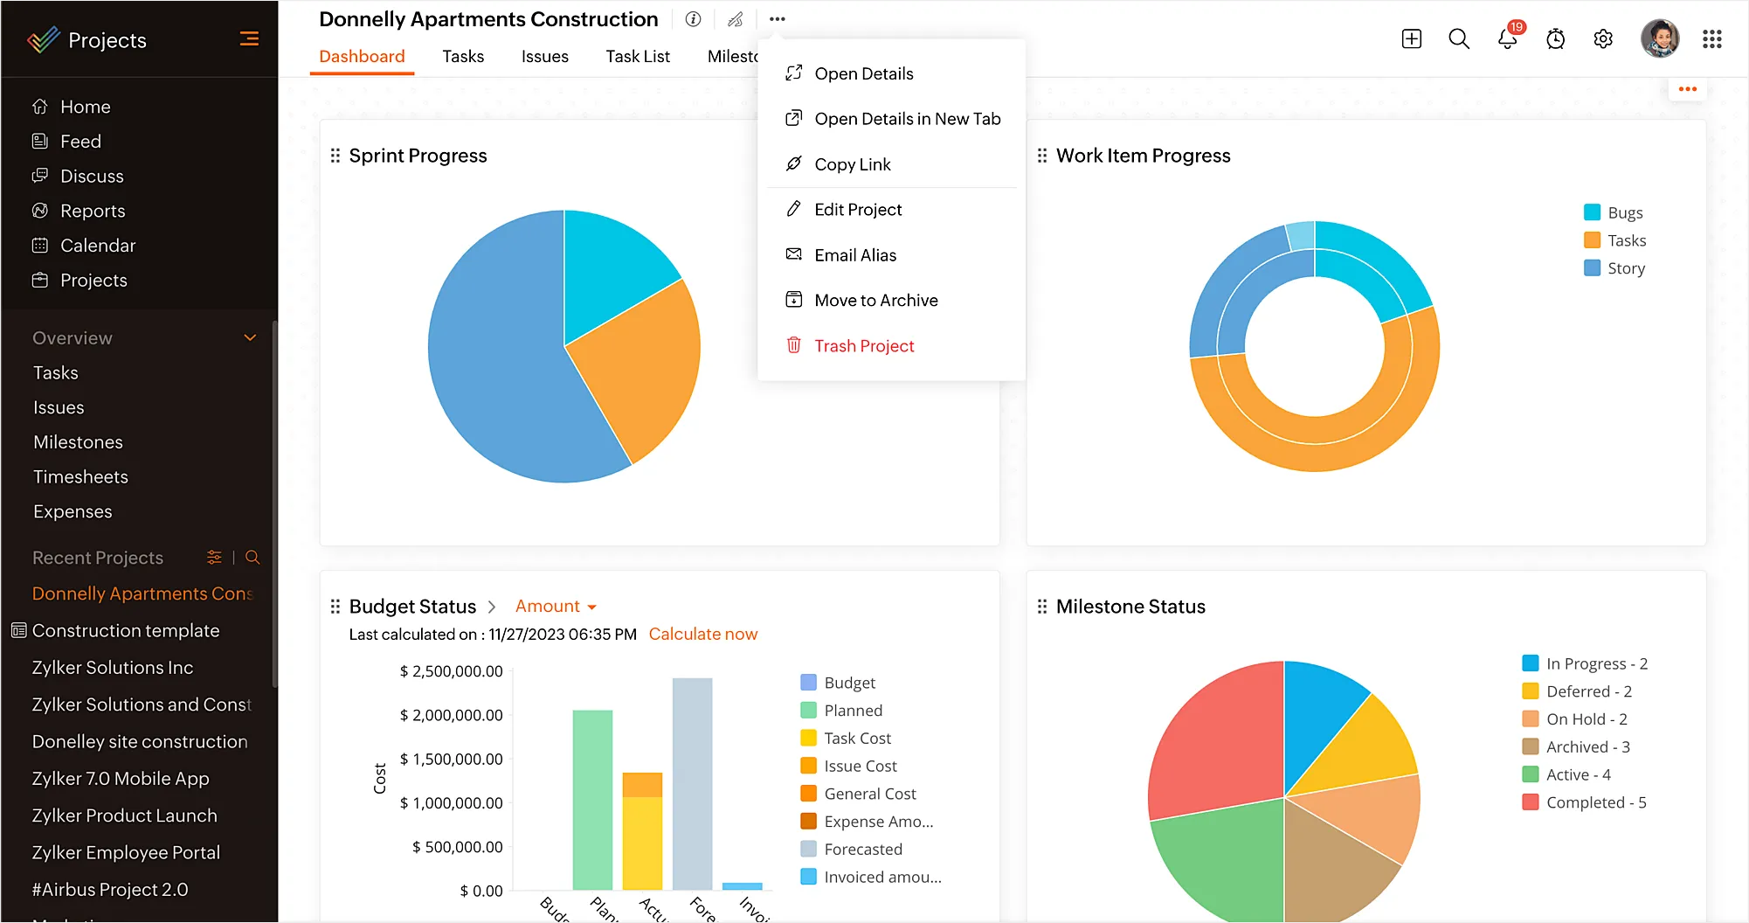Select Trash Project from the menu
The height and width of the screenshot is (923, 1749).
point(863,345)
